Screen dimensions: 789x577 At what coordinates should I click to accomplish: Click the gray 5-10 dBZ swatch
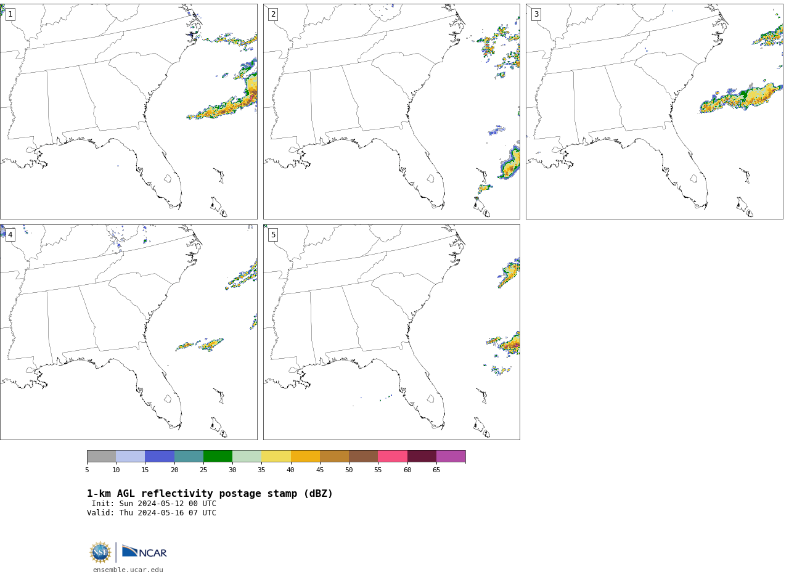(x=101, y=456)
